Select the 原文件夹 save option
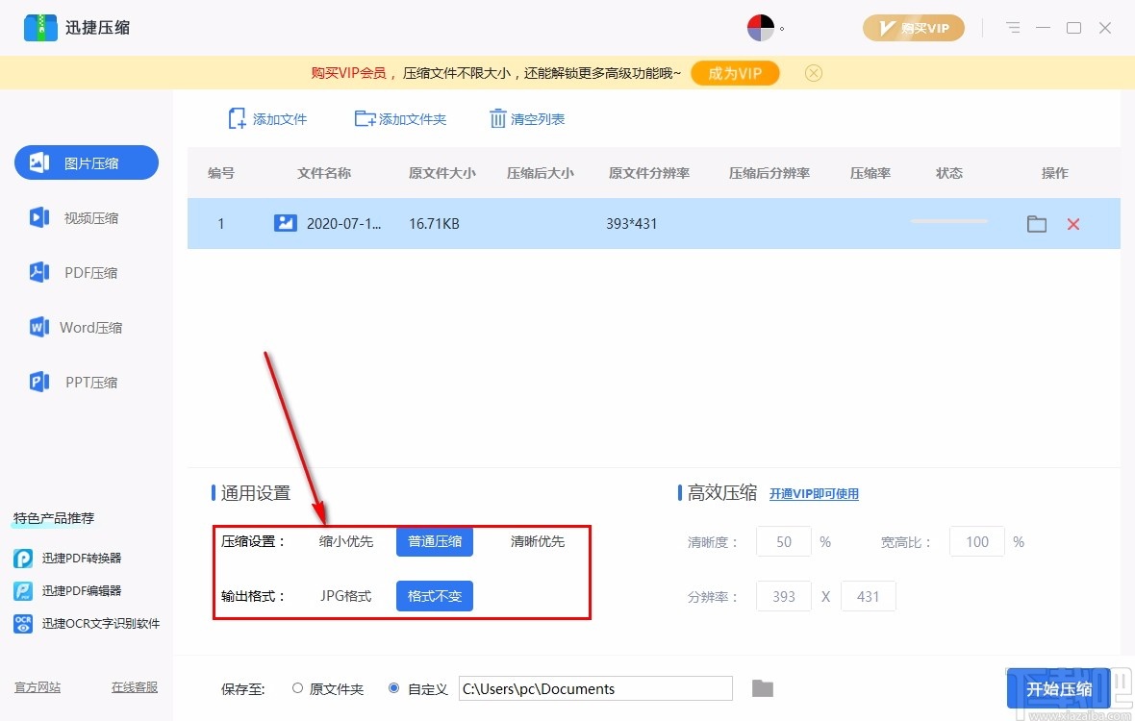Viewport: 1135px width, 721px height. (x=298, y=688)
